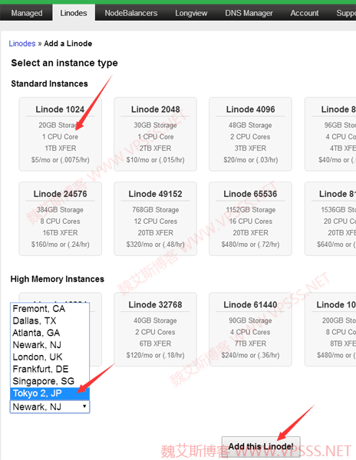Pick the Linode 24576 plan card
Image resolution: width=356 pixels, height=460 pixels.
[x=60, y=219]
